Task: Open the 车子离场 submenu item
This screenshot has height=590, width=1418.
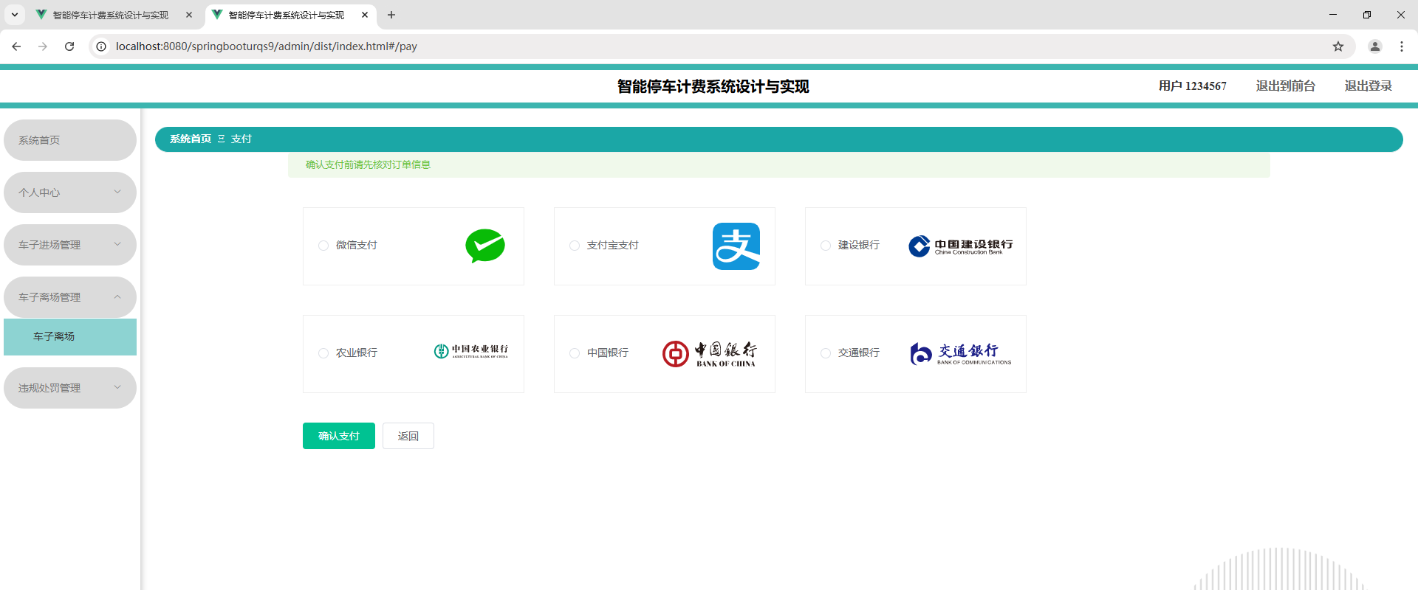Action: click(x=70, y=337)
